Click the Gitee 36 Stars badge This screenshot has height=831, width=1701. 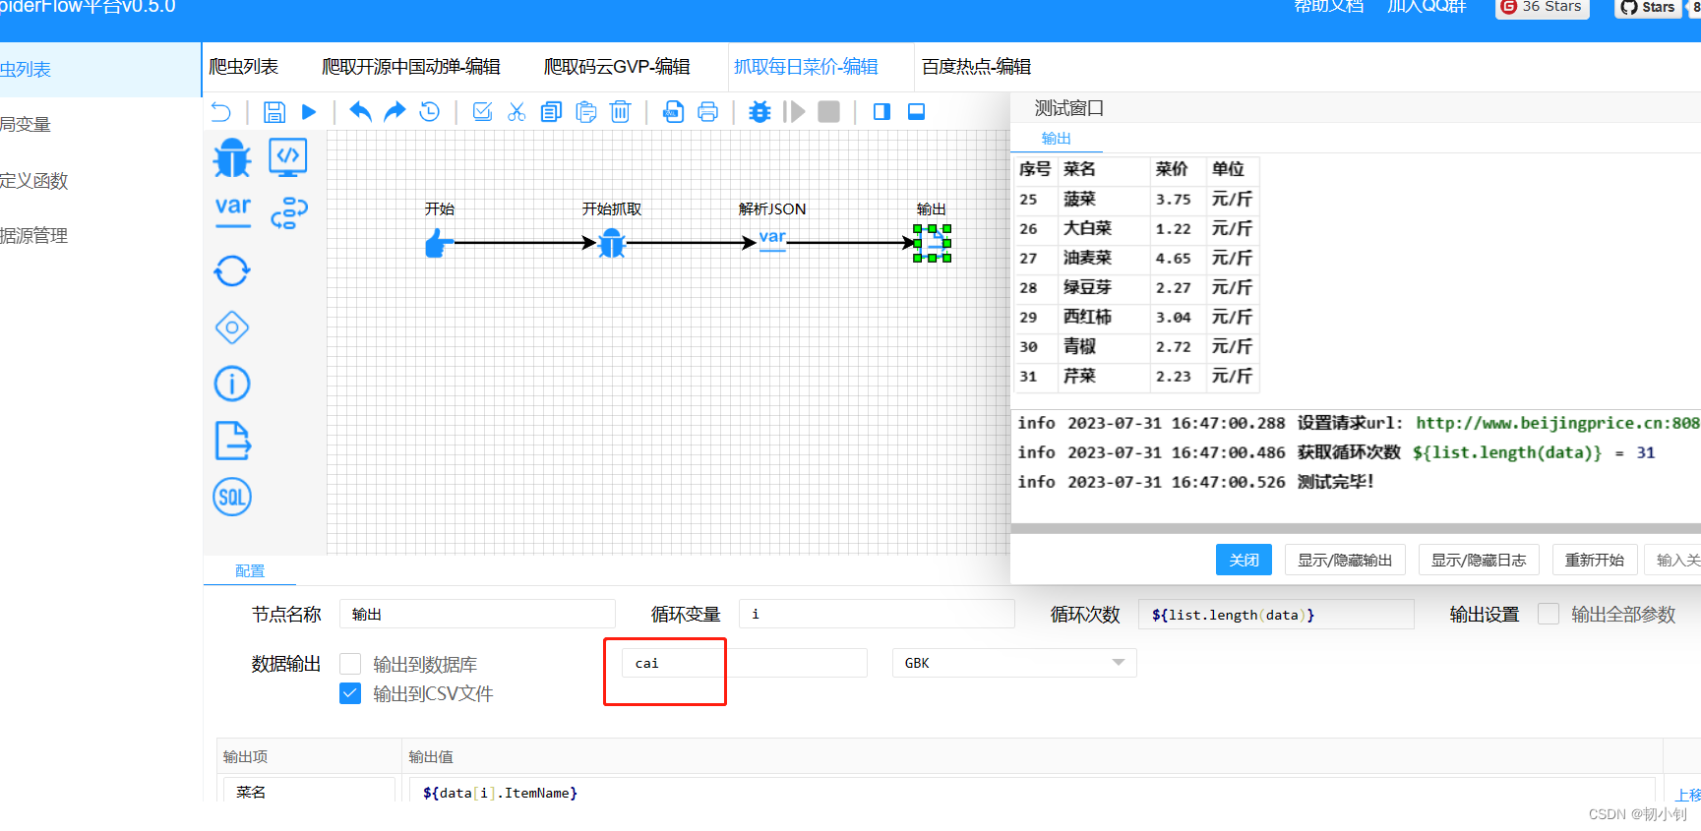(1543, 8)
